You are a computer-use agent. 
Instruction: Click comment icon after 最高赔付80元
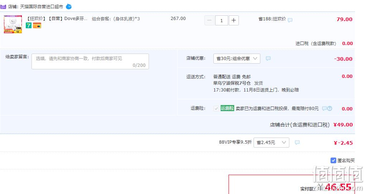tap(324, 108)
